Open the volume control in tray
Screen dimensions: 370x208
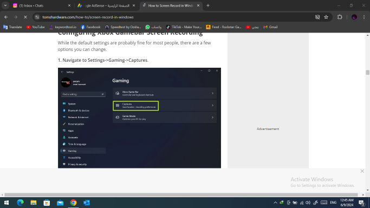tap(308, 203)
